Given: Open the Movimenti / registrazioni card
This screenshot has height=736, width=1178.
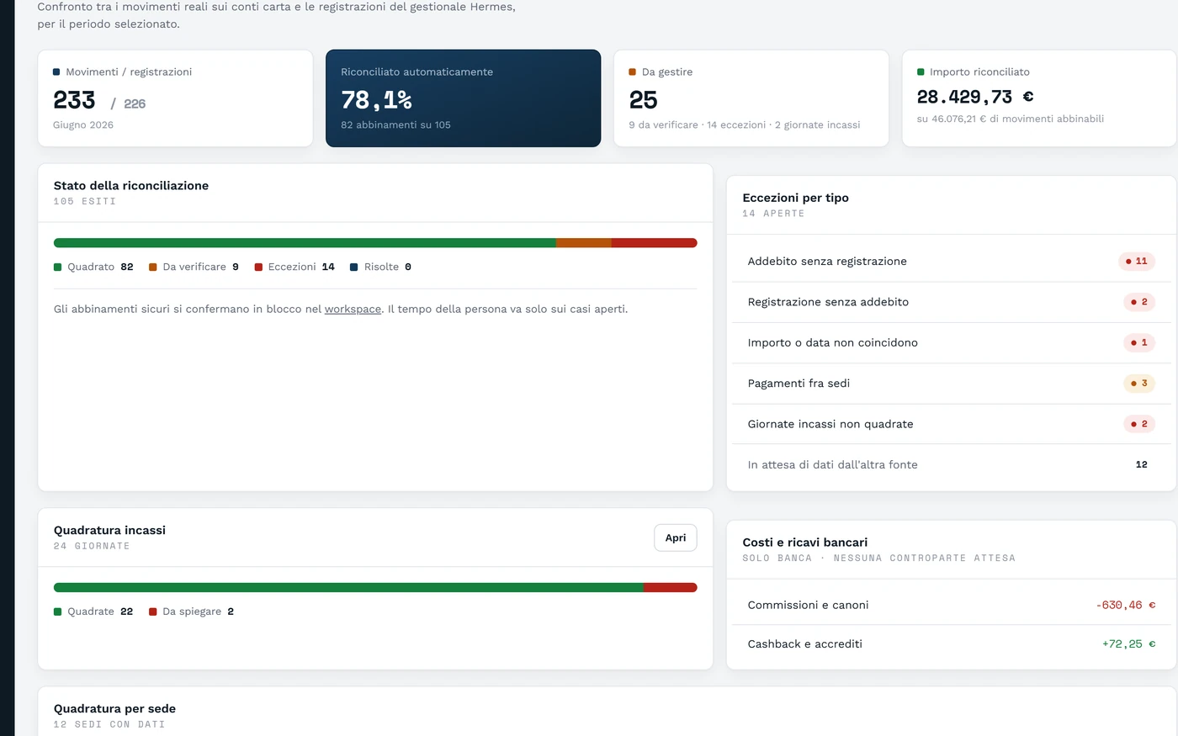Looking at the screenshot, I should [x=175, y=98].
